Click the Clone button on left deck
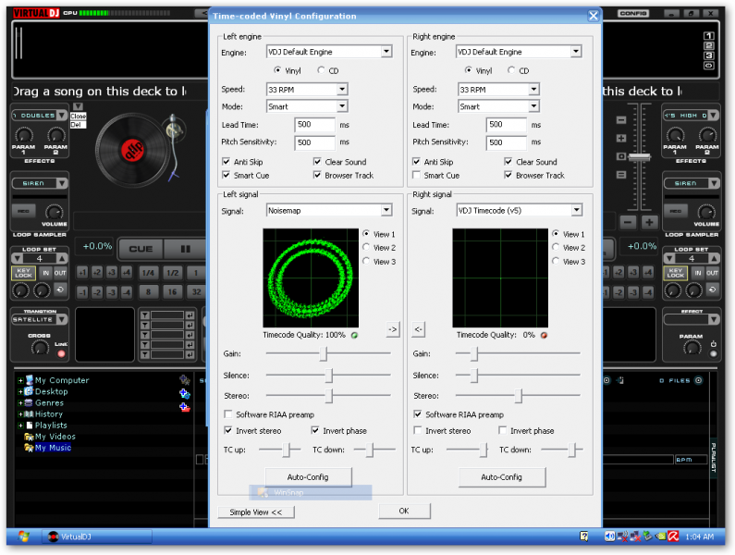This screenshot has height=555, width=735. 79,116
